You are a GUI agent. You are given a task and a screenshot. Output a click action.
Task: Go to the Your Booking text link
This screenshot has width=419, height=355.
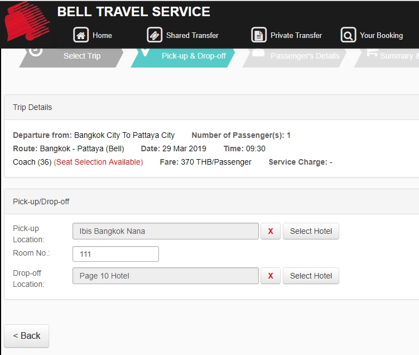381,35
